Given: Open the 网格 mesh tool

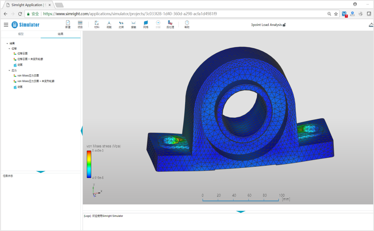Looking at the screenshot, I should (146, 24).
